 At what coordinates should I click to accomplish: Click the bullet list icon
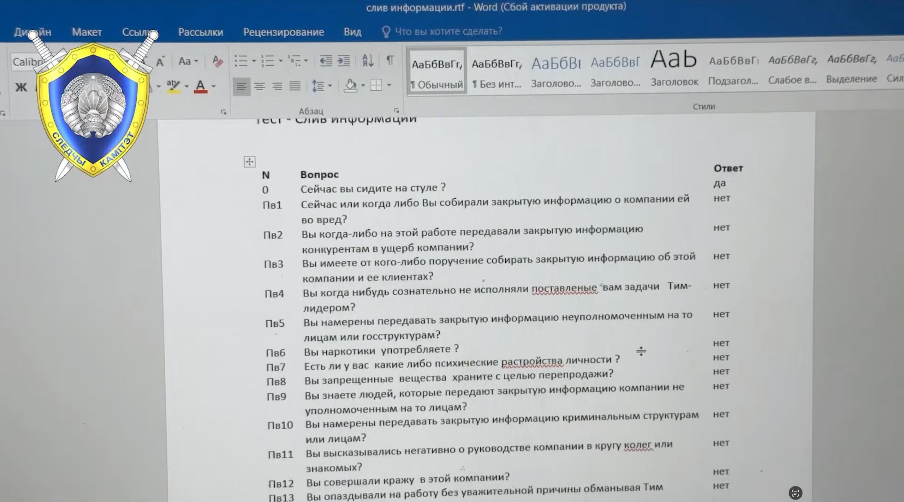click(241, 61)
